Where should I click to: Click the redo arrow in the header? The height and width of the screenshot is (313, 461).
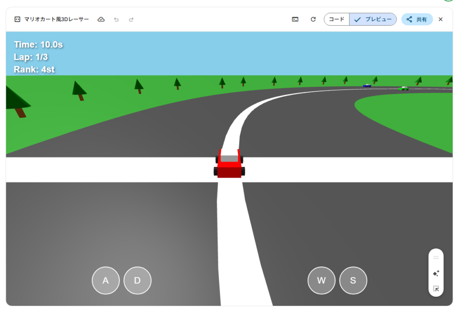tap(131, 19)
